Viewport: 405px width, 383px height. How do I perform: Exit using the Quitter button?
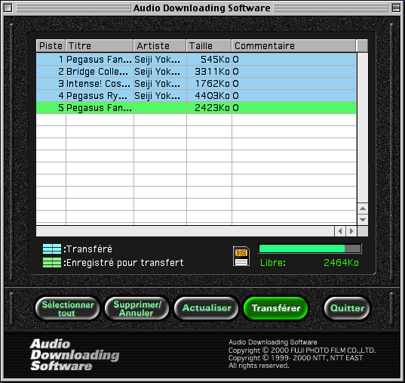click(x=347, y=308)
